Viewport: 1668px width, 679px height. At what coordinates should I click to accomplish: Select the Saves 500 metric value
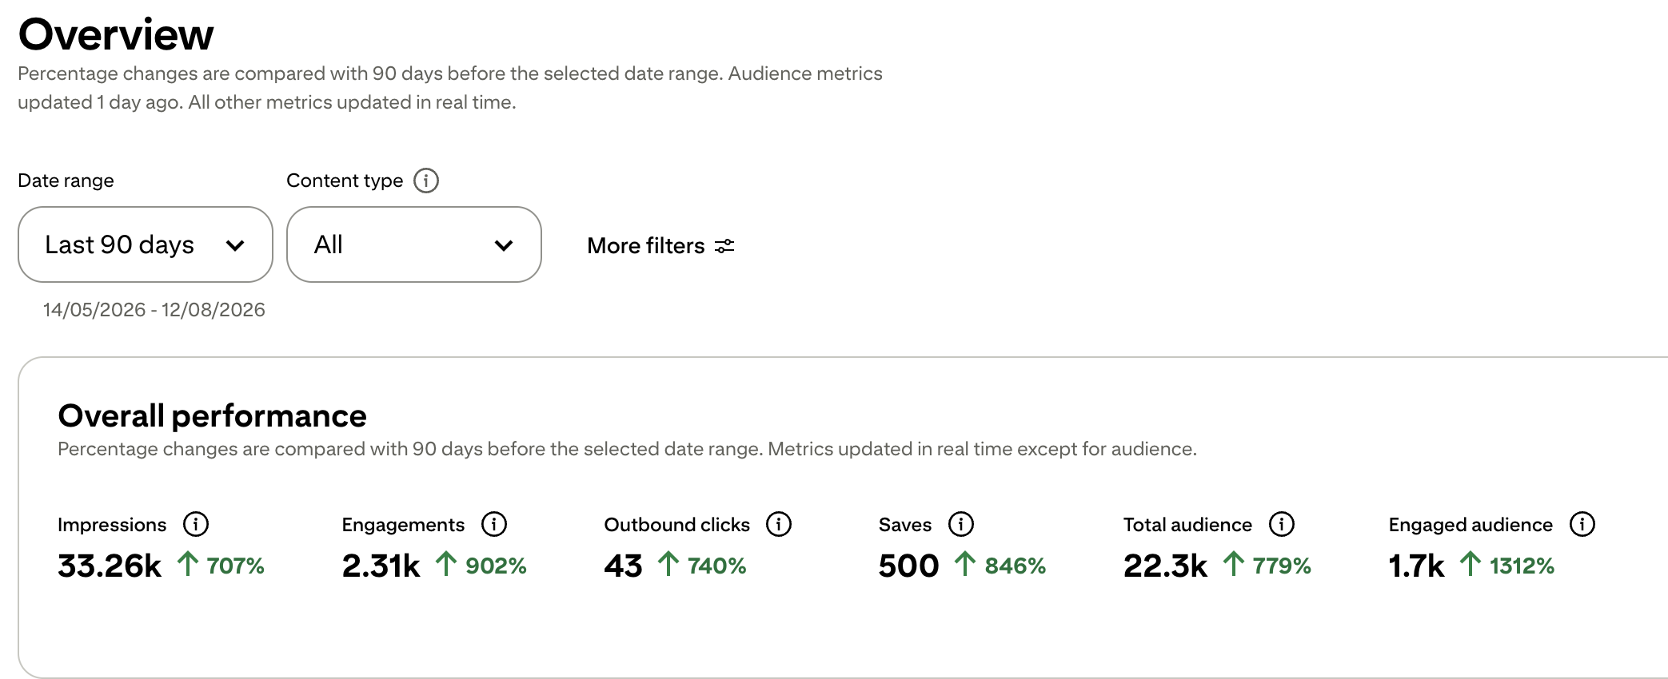[908, 566]
